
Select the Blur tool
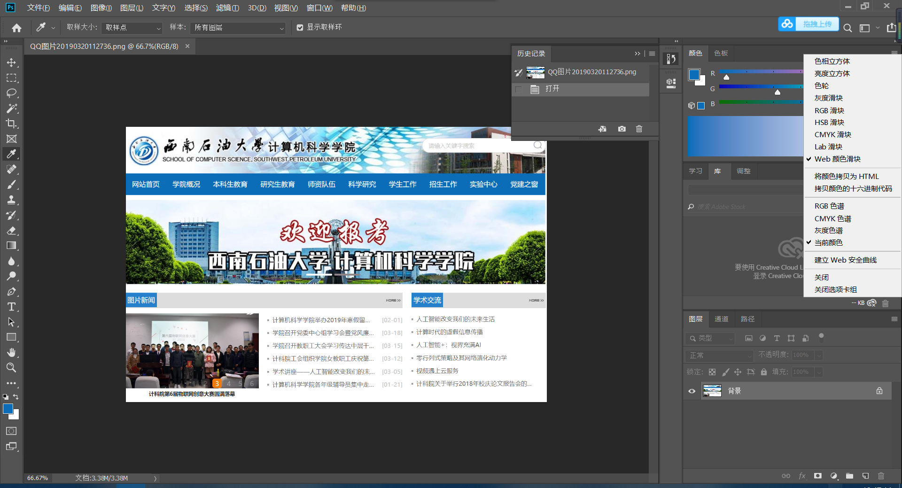coord(11,261)
